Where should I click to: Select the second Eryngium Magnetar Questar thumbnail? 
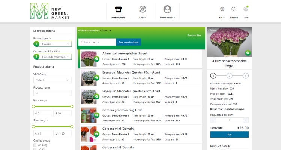pyautogui.click(x=89, y=96)
